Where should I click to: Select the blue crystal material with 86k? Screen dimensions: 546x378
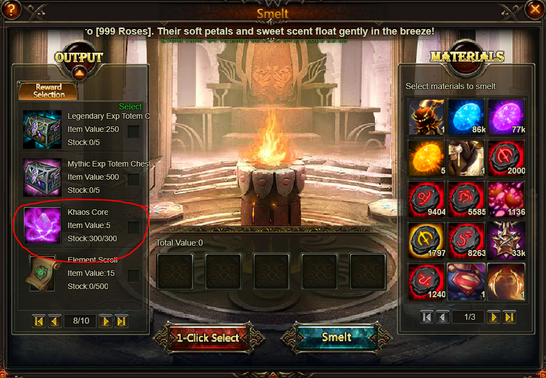tap(466, 117)
